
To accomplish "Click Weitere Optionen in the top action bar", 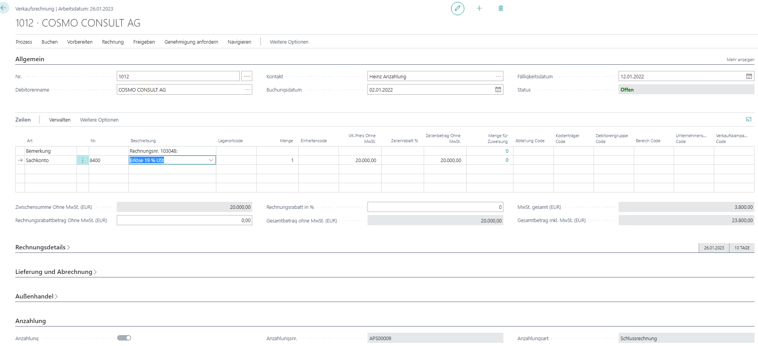I will coord(289,42).
